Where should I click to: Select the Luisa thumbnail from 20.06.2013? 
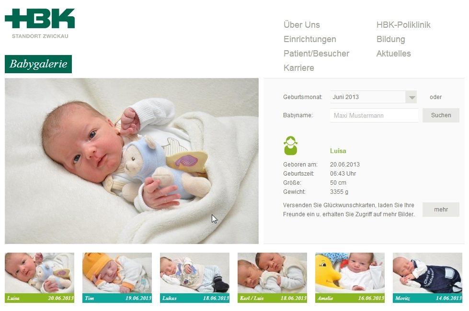click(39, 278)
